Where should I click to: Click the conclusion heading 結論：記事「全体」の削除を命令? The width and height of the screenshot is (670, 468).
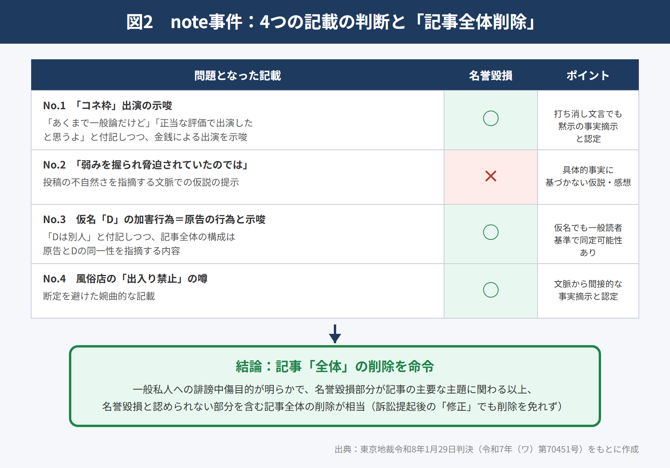(x=335, y=367)
